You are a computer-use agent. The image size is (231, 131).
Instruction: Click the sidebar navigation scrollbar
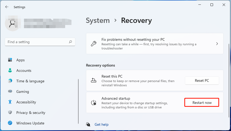click(78, 101)
